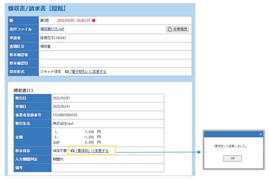
Task: Select the applicant name 経理花子(10004)
Action: click(53, 38)
